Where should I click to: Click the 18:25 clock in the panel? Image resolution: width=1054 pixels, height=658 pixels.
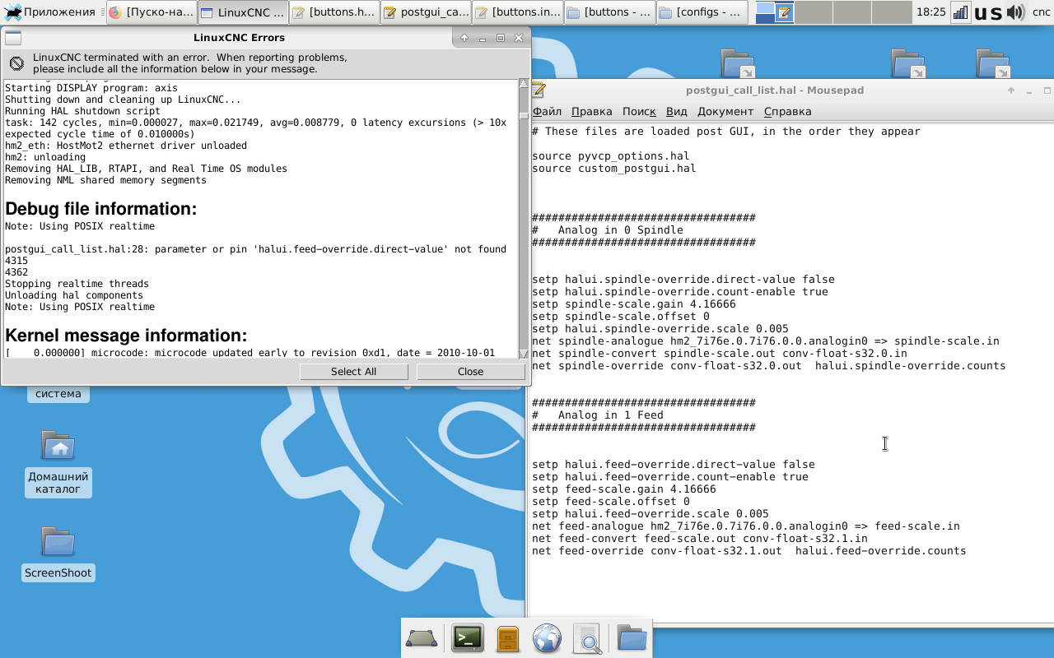[x=930, y=12]
